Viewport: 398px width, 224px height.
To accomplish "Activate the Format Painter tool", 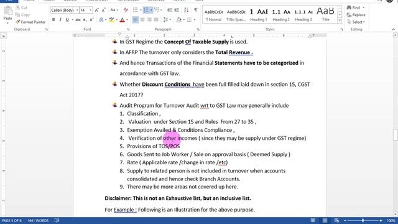I will click(x=30, y=22).
